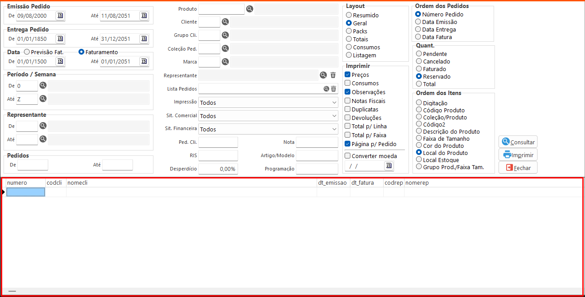Sort by dt_emissao column header
This screenshot has height=297, width=585.
(x=333, y=183)
